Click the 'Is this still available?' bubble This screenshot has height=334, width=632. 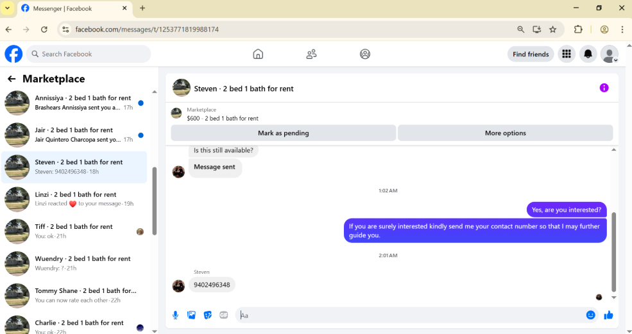(x=223, y=151)
